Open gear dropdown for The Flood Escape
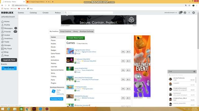This screenshot has height=111, width=199. point(128,80)
